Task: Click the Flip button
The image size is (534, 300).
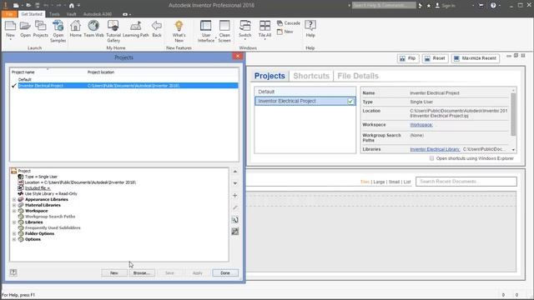Action: pyautogui.click(x=408, y=58)
